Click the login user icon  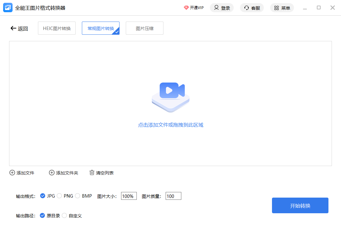[216, 8]
